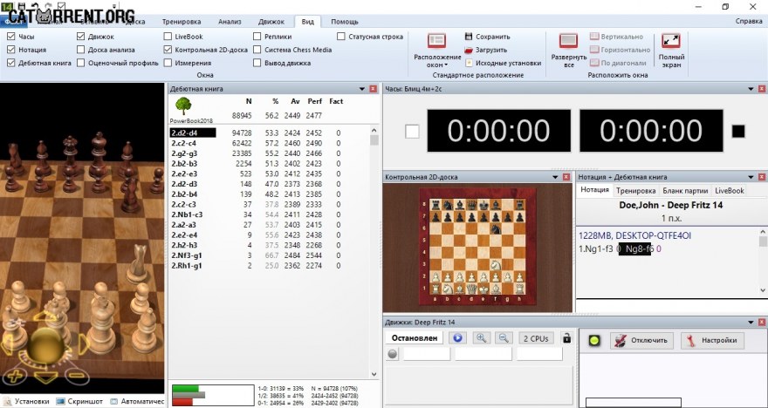Click the 3D board rotate right arrow
The height and width of the screenshot is (408, 768).
(84, 343)
